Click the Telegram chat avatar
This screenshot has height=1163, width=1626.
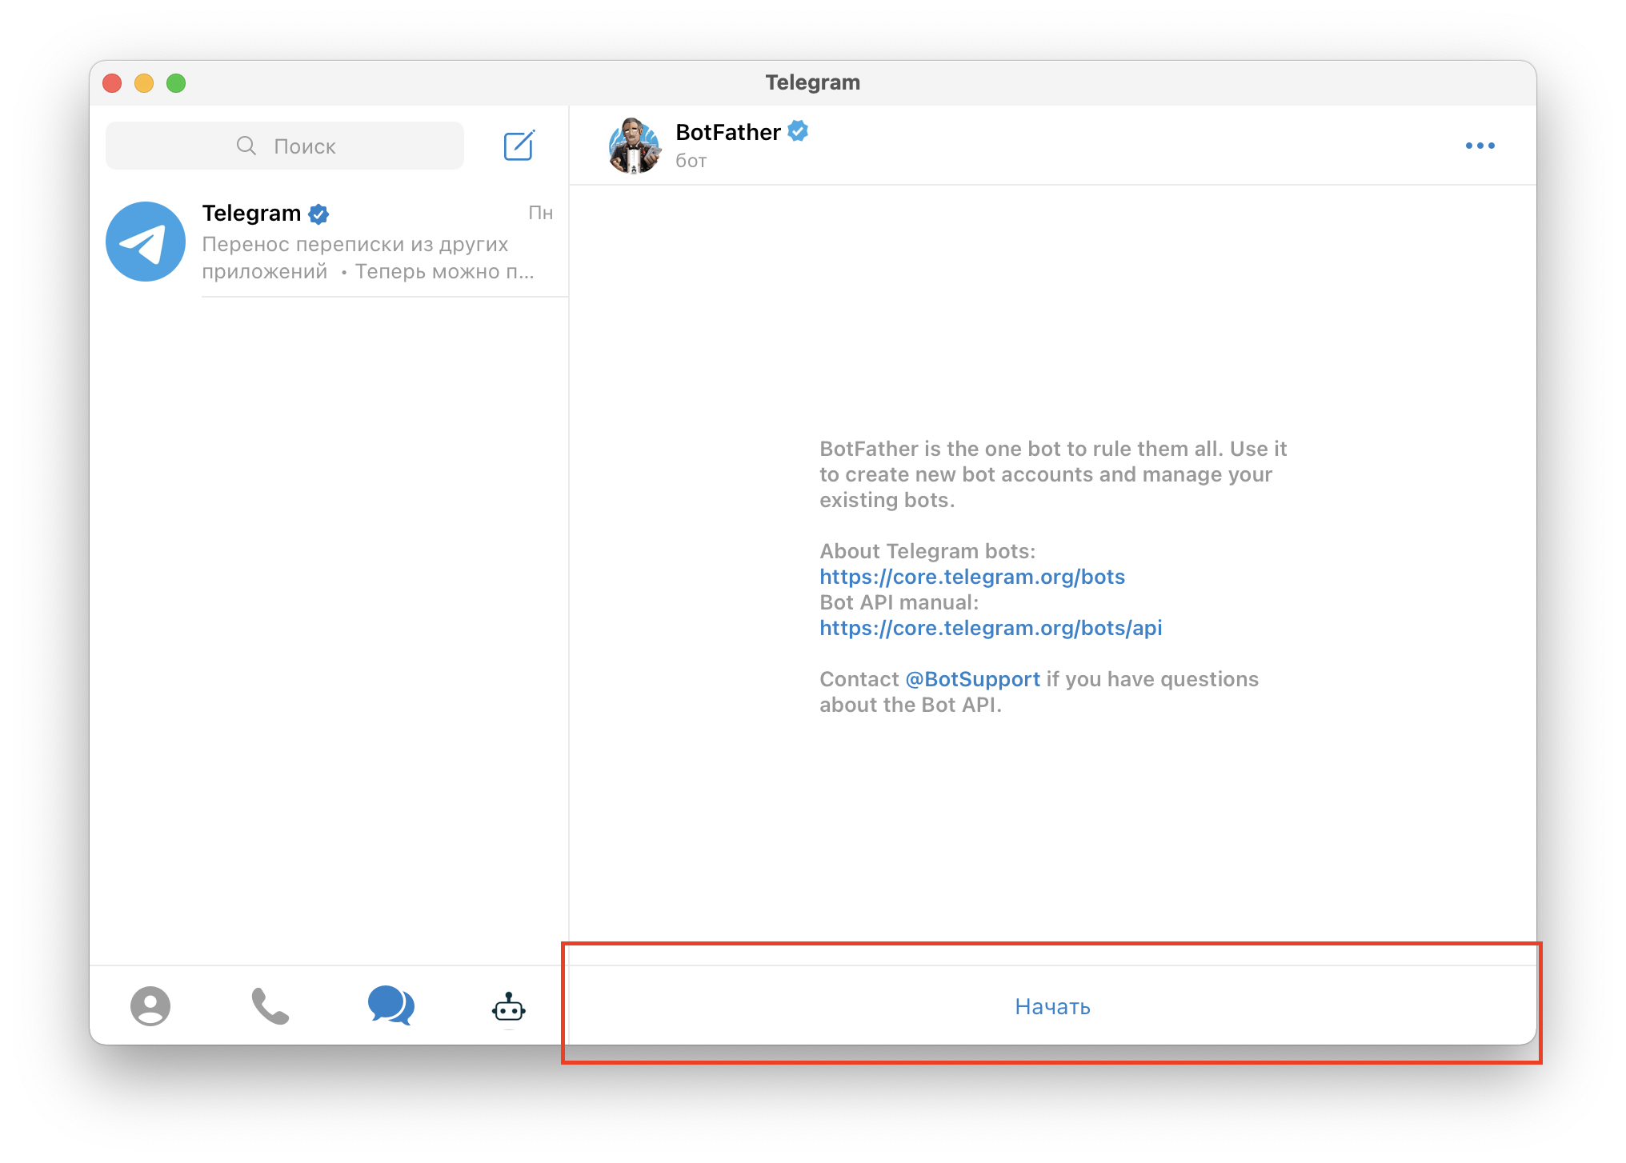146,242
